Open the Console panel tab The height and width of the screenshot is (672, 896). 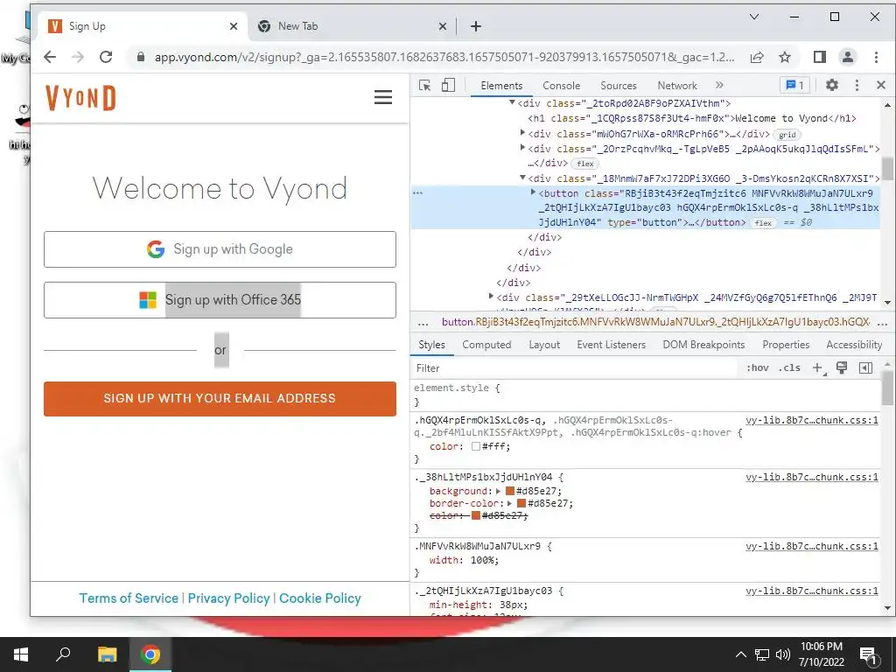561,85
